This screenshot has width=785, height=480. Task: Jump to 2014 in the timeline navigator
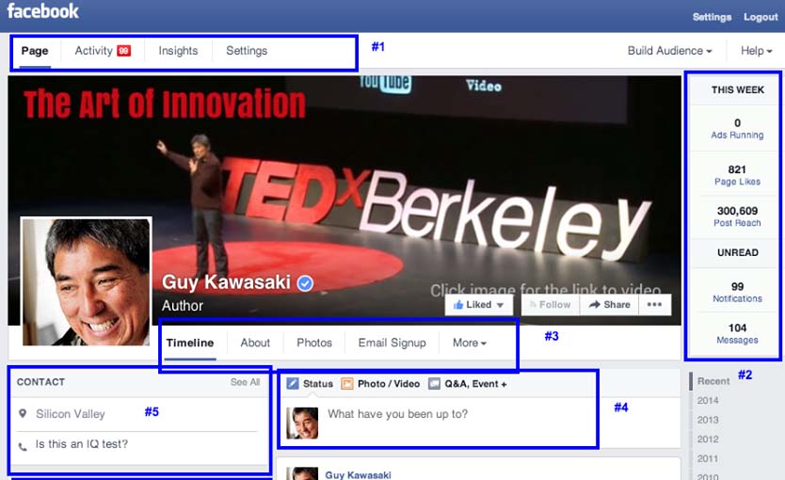coord(708,400)
